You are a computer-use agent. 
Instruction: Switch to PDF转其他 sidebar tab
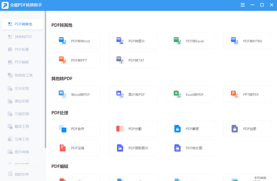pyautogui.click(x=23, y=24)
